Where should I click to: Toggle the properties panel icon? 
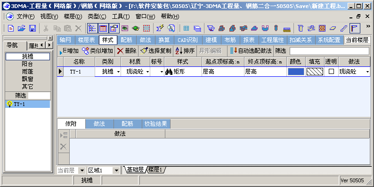pyautogui.click(x=114, y=28)
